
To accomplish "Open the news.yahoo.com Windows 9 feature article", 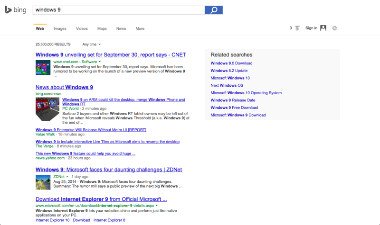I will point(85,153).
